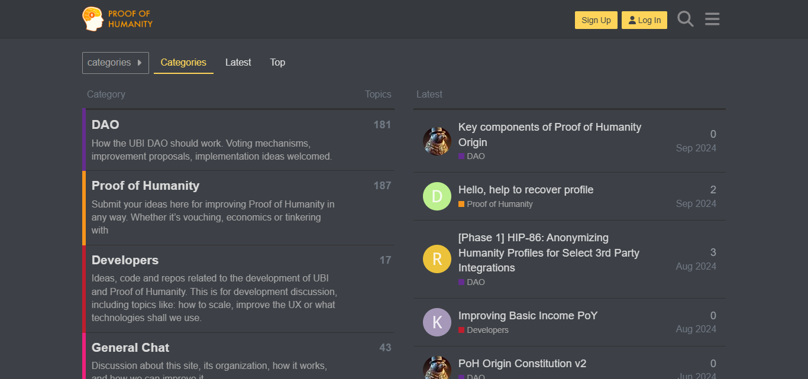808x379 pixels.
Task: Switch to the Categories tab
Action: click(183, 63)
